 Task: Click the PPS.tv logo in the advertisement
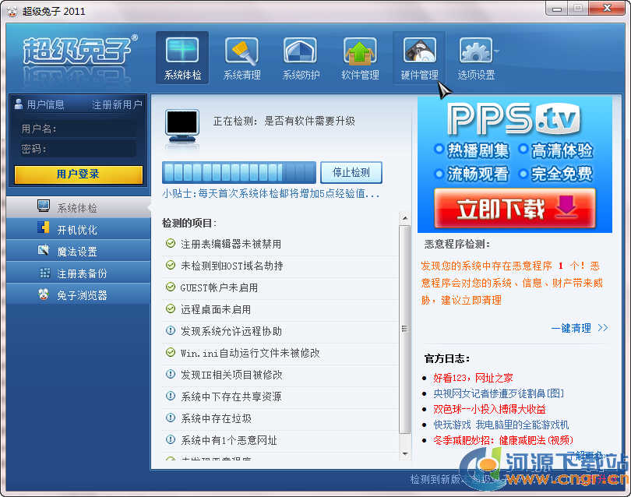click(x=514, y=118)
